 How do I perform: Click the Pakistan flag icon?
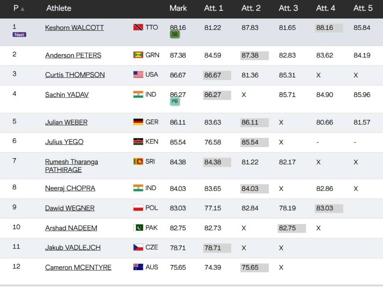coord(138,228)
